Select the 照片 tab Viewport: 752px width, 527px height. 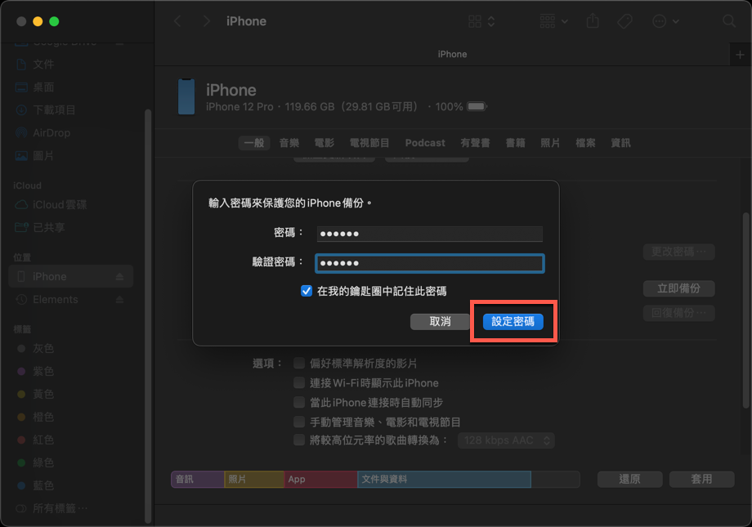[x=551, y=143]
